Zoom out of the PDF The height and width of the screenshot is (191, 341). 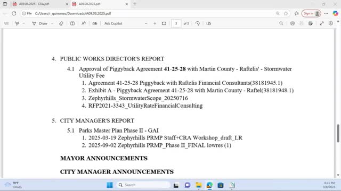[x=146, y=23]
